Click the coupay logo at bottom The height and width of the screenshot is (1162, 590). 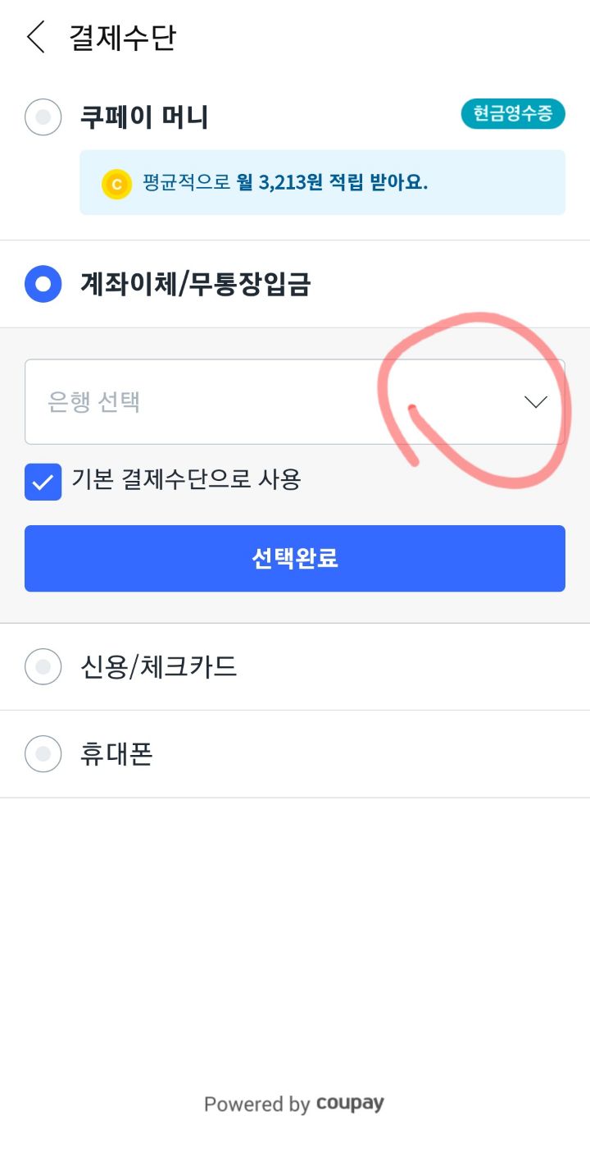[350, 1103]
